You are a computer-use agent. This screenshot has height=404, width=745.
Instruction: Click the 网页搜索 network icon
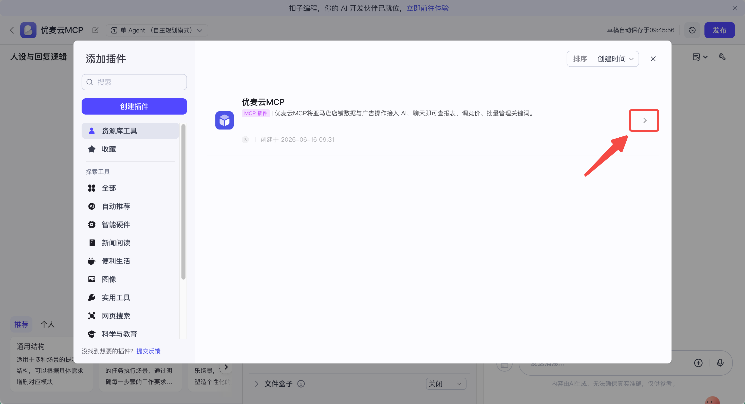tap(92, 316)
